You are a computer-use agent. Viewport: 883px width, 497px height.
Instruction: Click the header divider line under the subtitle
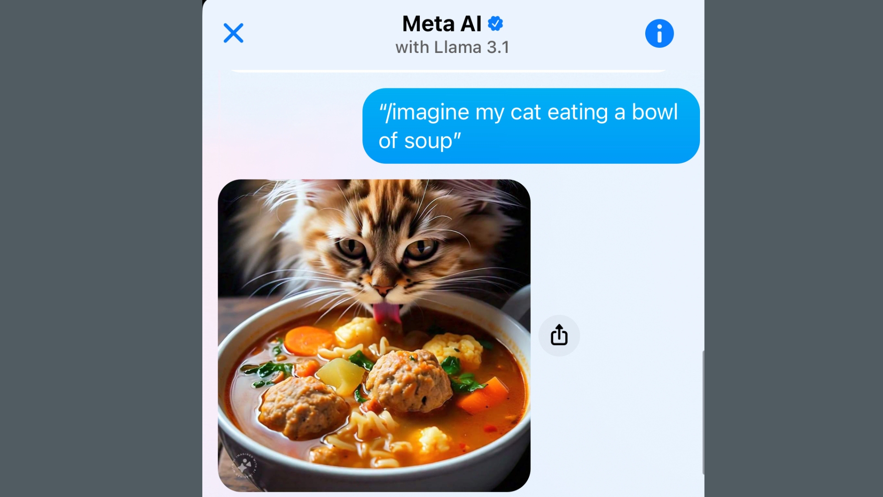[449, 71]
